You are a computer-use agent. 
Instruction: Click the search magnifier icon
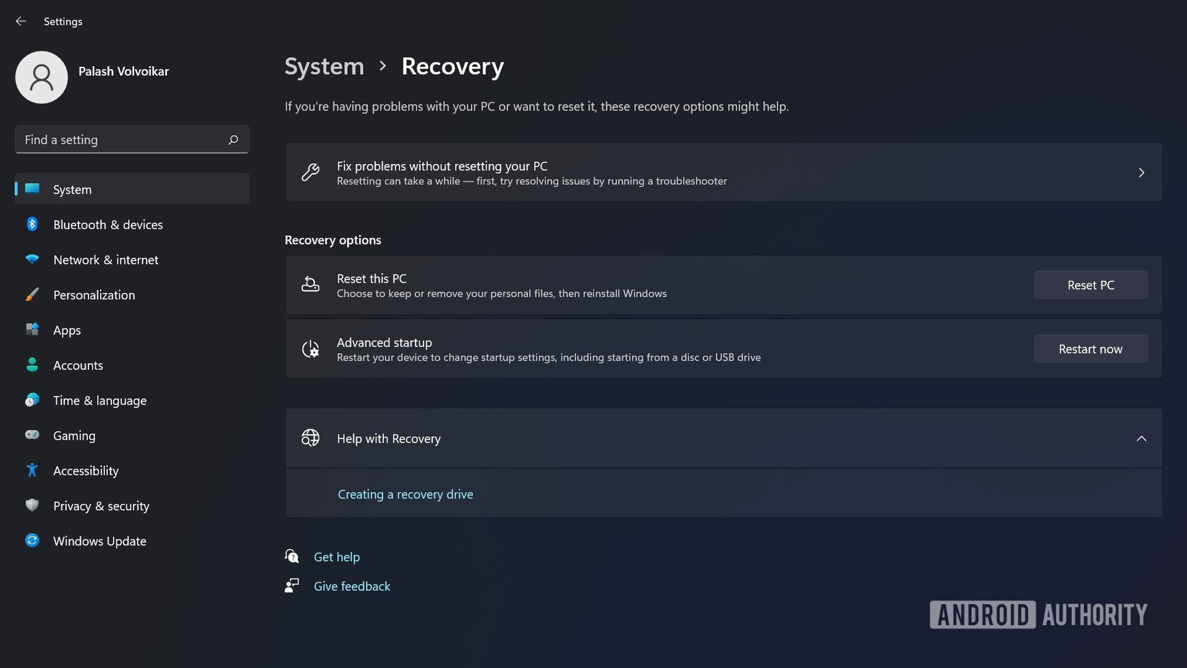click(x=233, y=140)
